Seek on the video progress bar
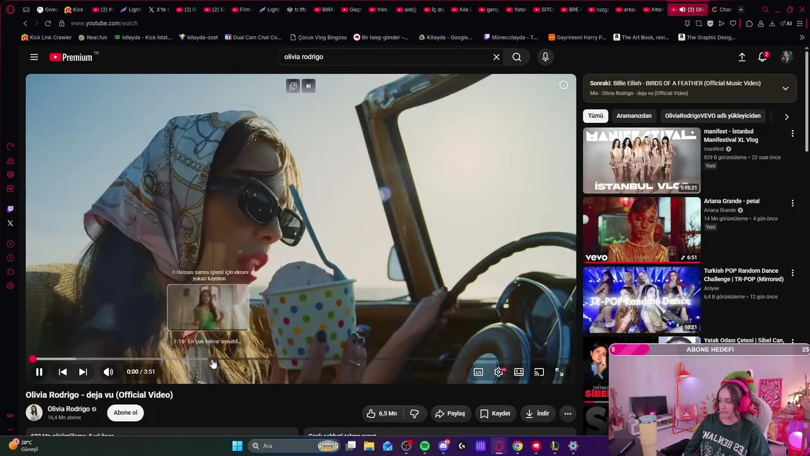 coord(301,359)
